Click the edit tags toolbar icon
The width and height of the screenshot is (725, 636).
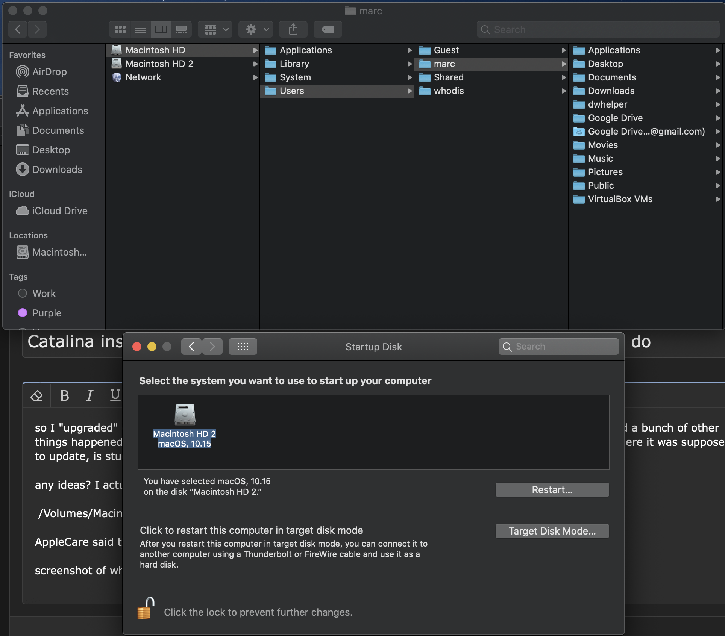pos(328,29)
